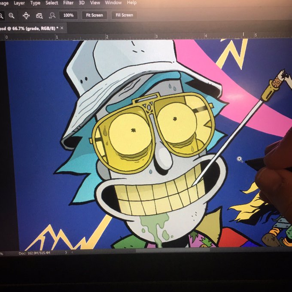Viewport: 292px width, 292px height.
Task: Click the horizontal ruler at mark 3
Action: coord(156,36)
